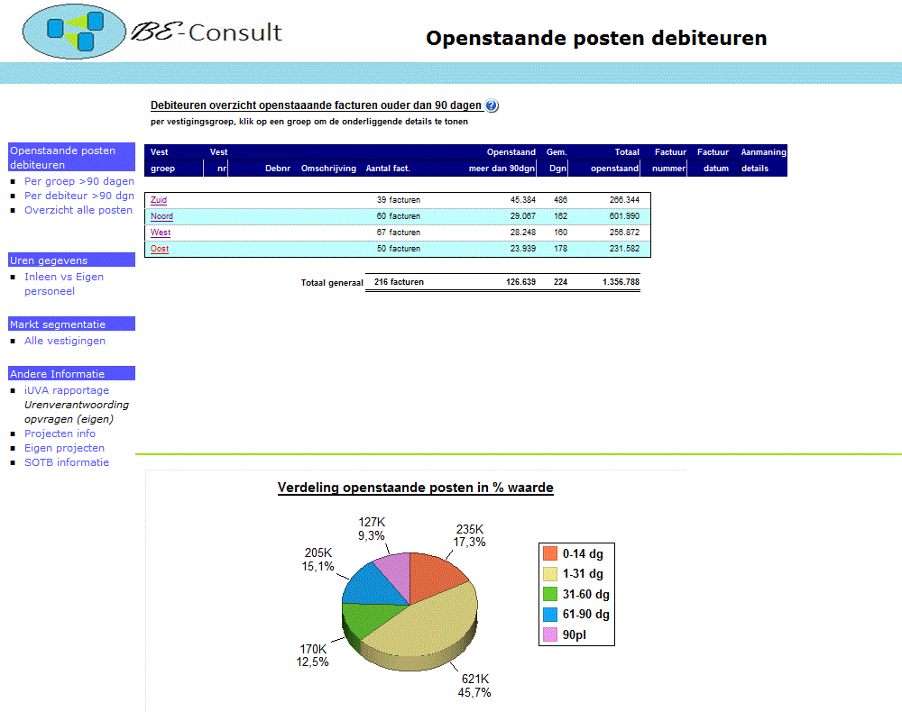Go to Eigen projecten
Image resolution: width=902 pixels, height=712 pixels.
[64, 448]
